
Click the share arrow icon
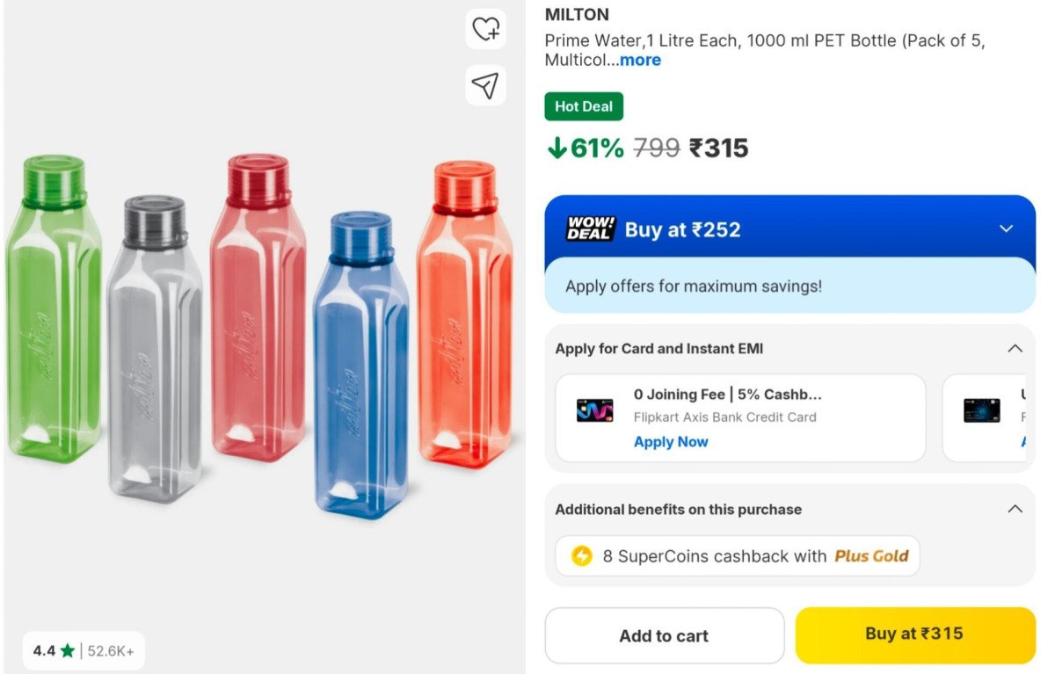tap(485, 84)
